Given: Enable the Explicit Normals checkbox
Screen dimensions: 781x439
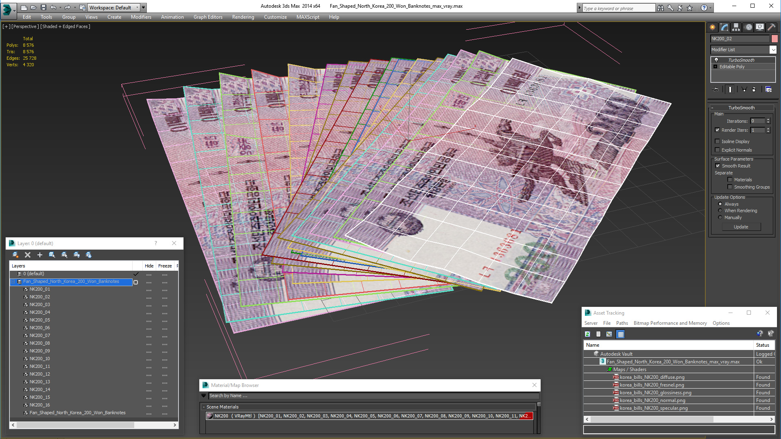Looking at the screenshot, I should pos(717,150).
